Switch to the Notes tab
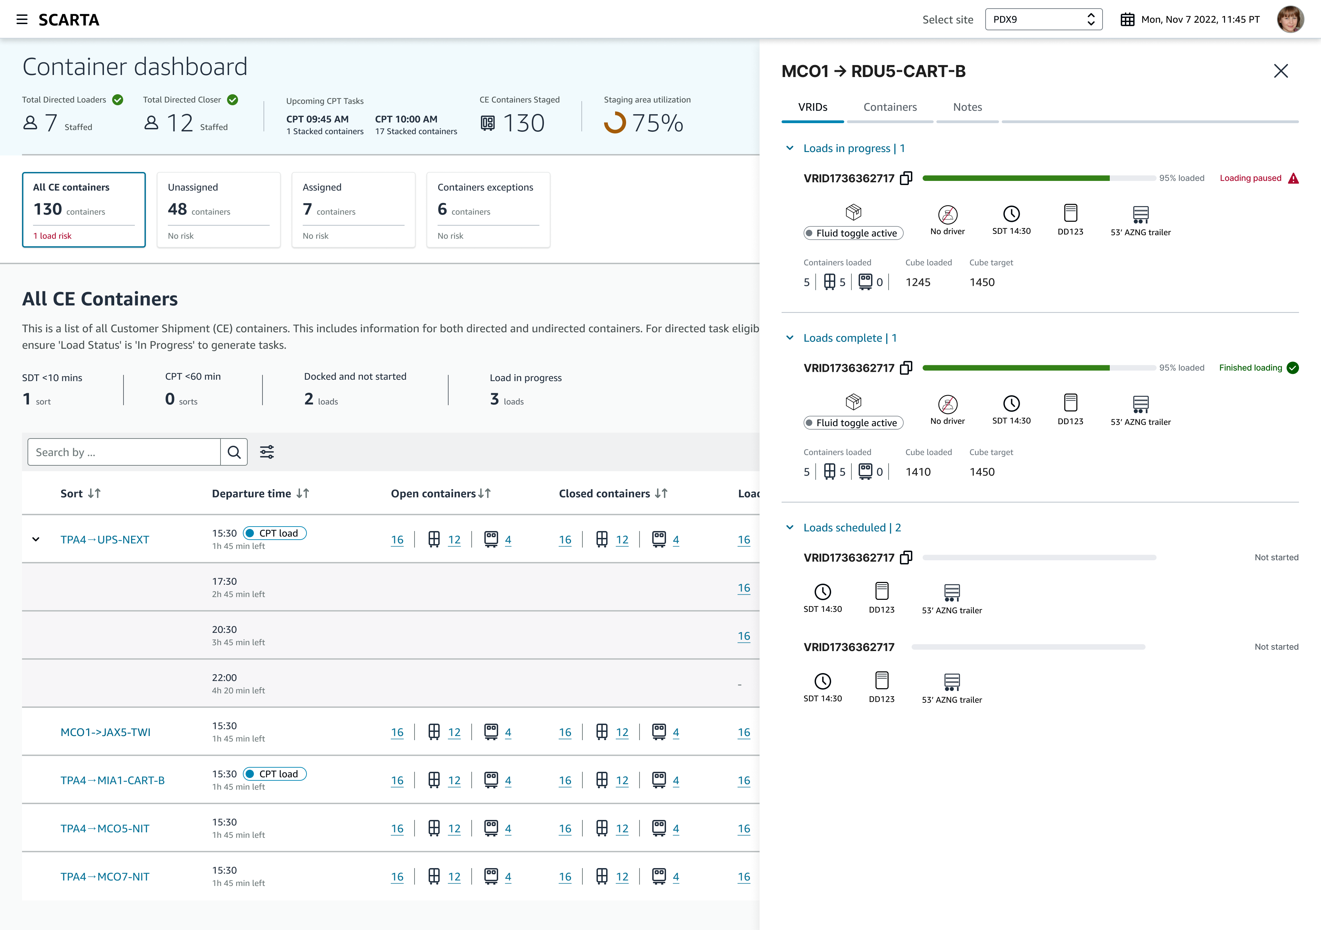 (x=967, y=107)
